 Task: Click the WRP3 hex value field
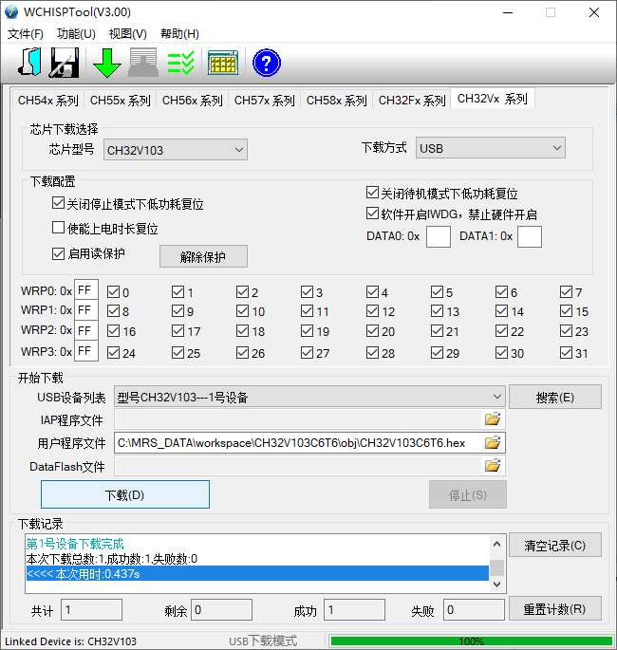click(86, 351)
